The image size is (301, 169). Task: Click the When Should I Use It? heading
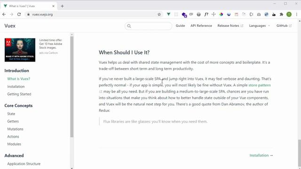pyautogui.click(x=124, y=53)
